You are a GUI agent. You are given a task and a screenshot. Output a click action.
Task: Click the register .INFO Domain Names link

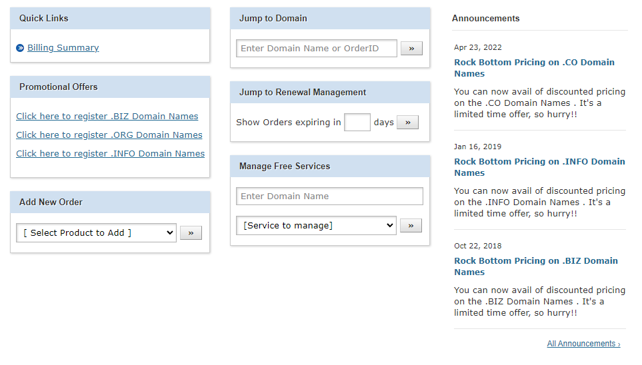point(111,154)
